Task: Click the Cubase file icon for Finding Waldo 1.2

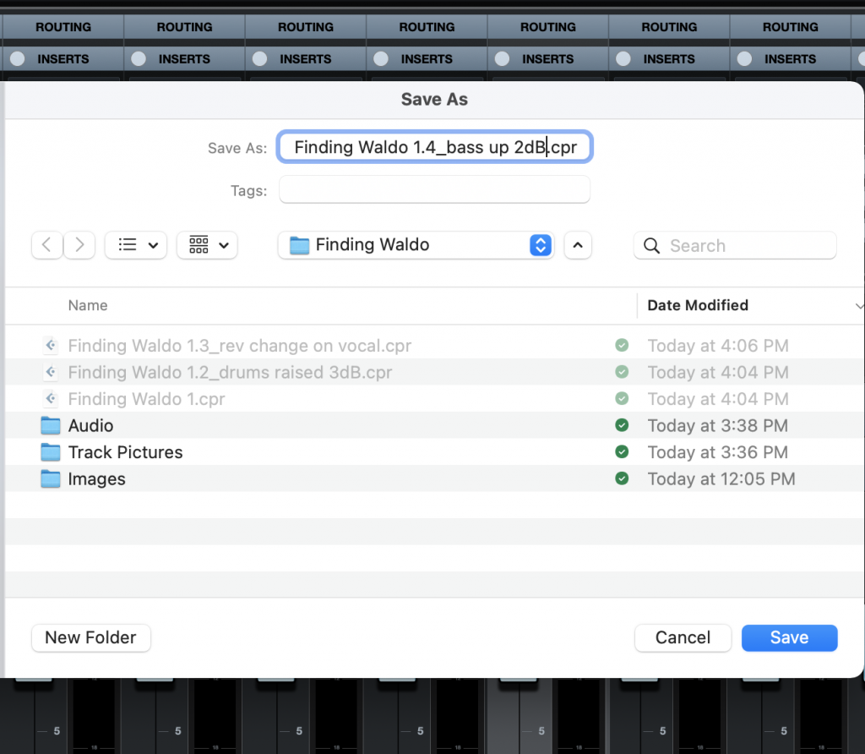Action: coord(51,372)
